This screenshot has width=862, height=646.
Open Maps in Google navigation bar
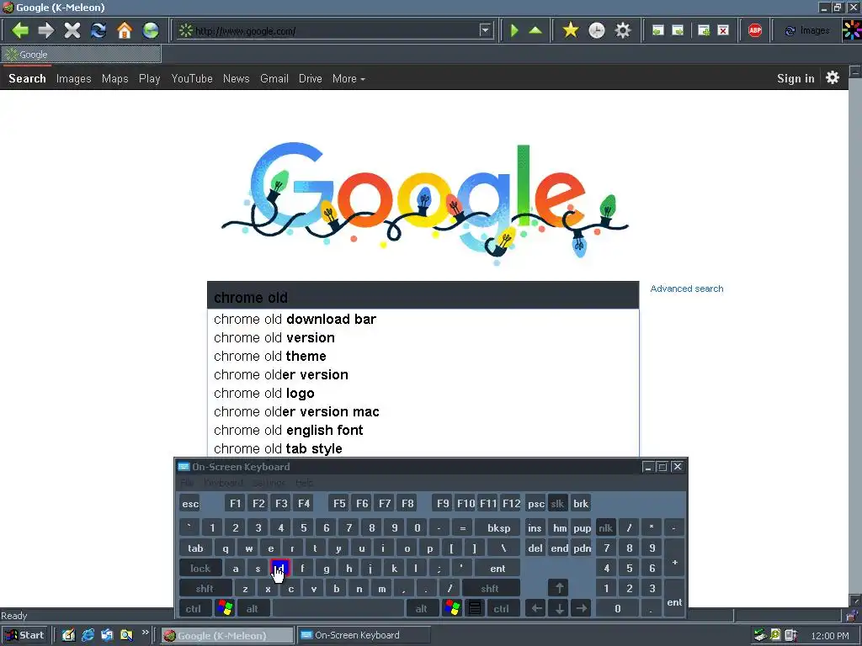[114, 78]
